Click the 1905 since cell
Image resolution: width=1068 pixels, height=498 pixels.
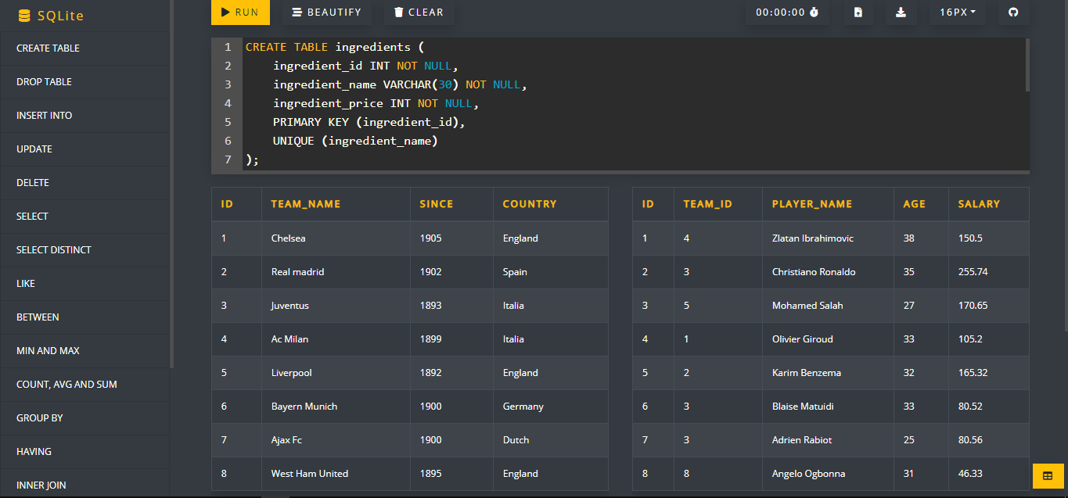pos(451,238)
